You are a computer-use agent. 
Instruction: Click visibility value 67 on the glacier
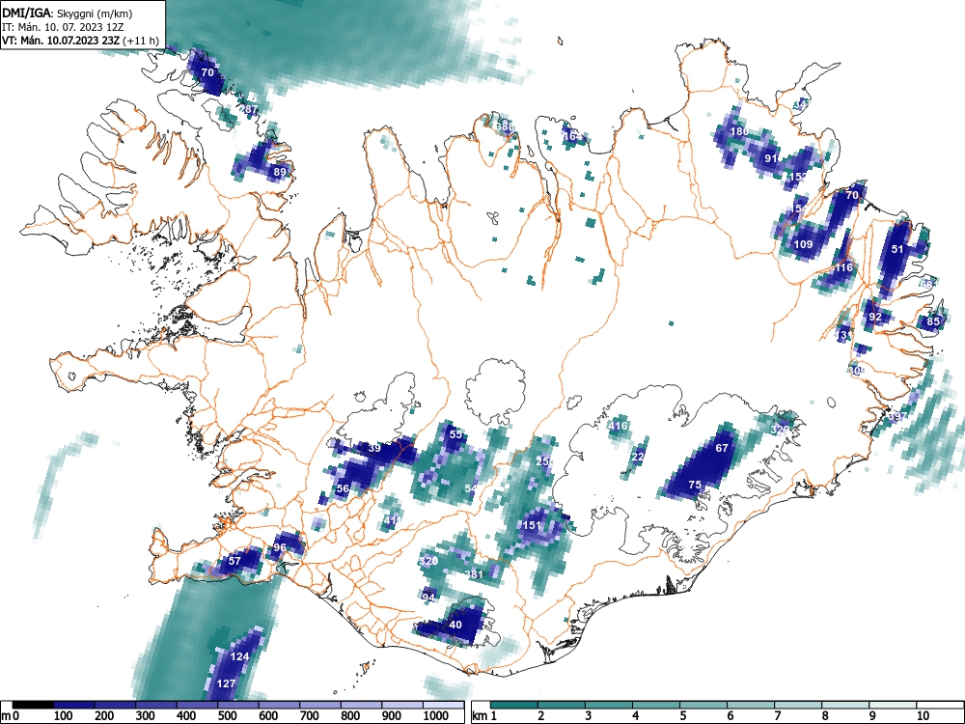(722, 448)
